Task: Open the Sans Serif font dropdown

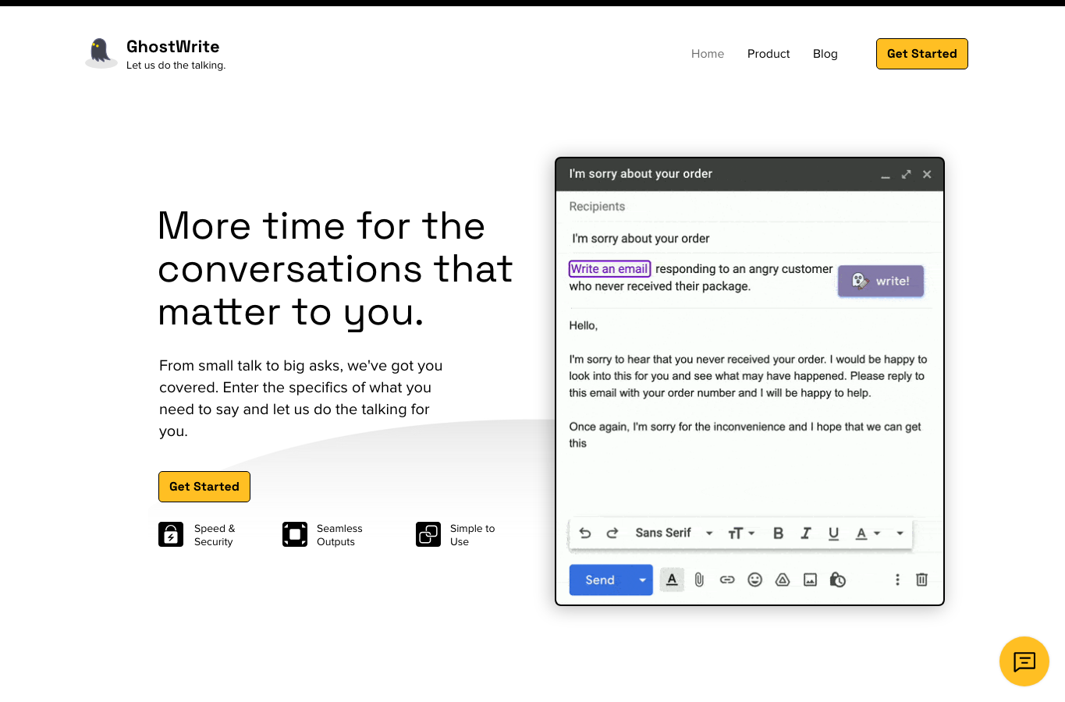Action: (674, 533)
